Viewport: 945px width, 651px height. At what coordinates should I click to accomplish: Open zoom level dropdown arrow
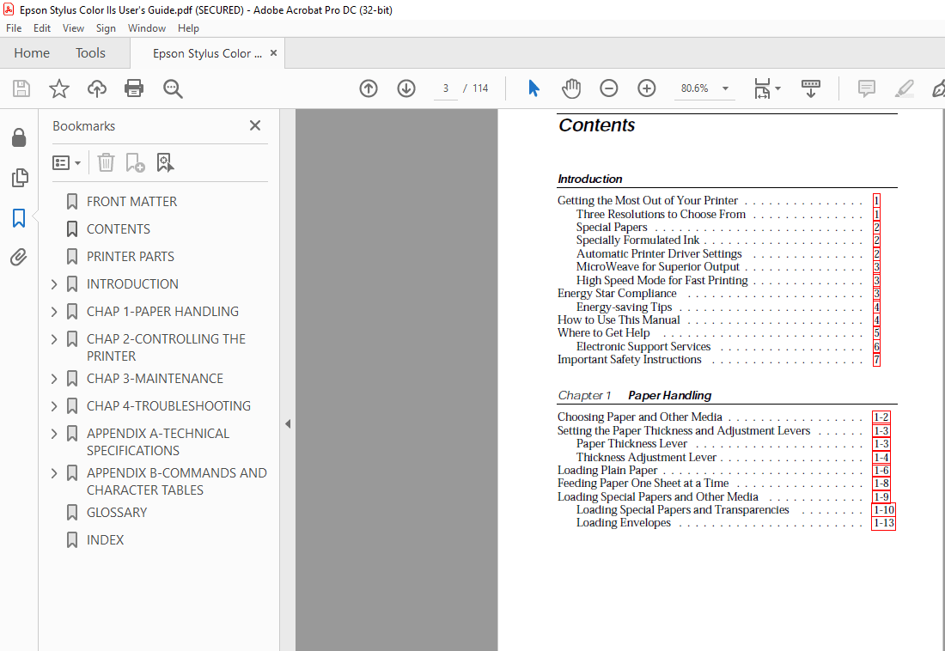pyautogui.click(x=726, y=88)
